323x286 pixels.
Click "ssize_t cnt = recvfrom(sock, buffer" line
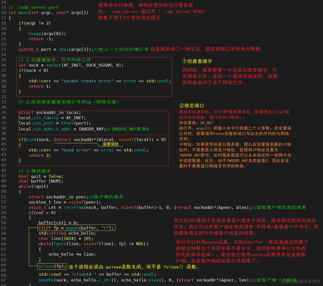(x=140, y=207)
